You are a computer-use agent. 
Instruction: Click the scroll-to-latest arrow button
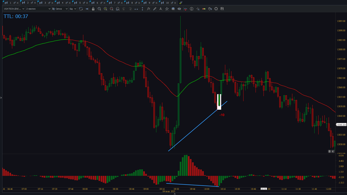coord(333,151)
